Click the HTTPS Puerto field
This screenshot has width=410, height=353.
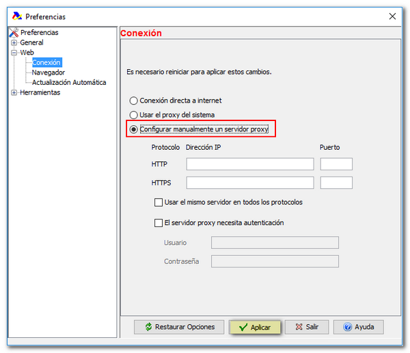pos(336,183)
